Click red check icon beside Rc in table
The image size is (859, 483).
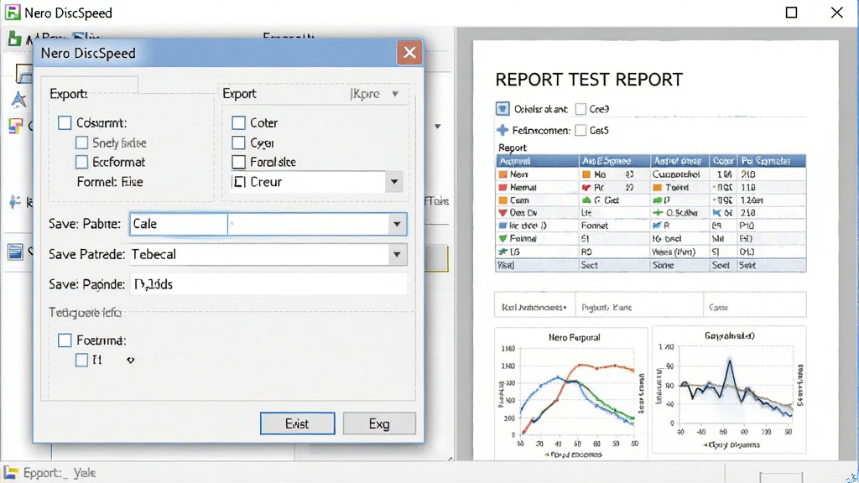[586, 187]
